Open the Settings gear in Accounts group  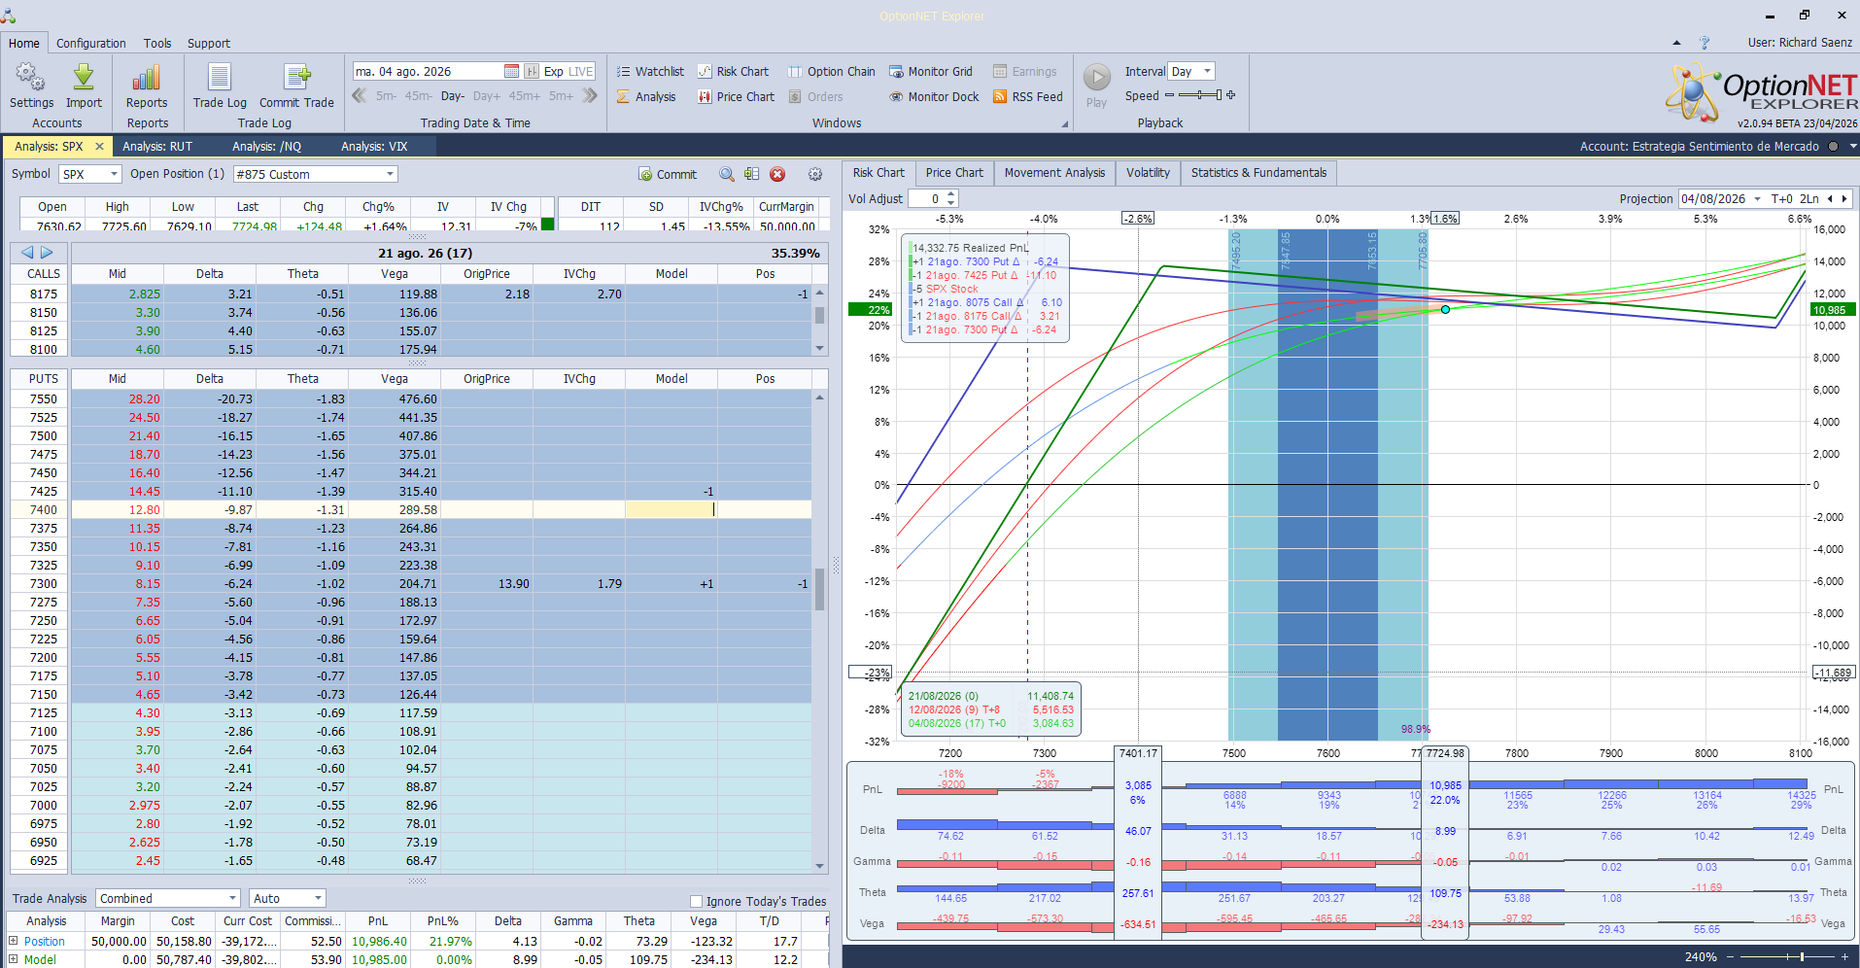click(31, 86)
